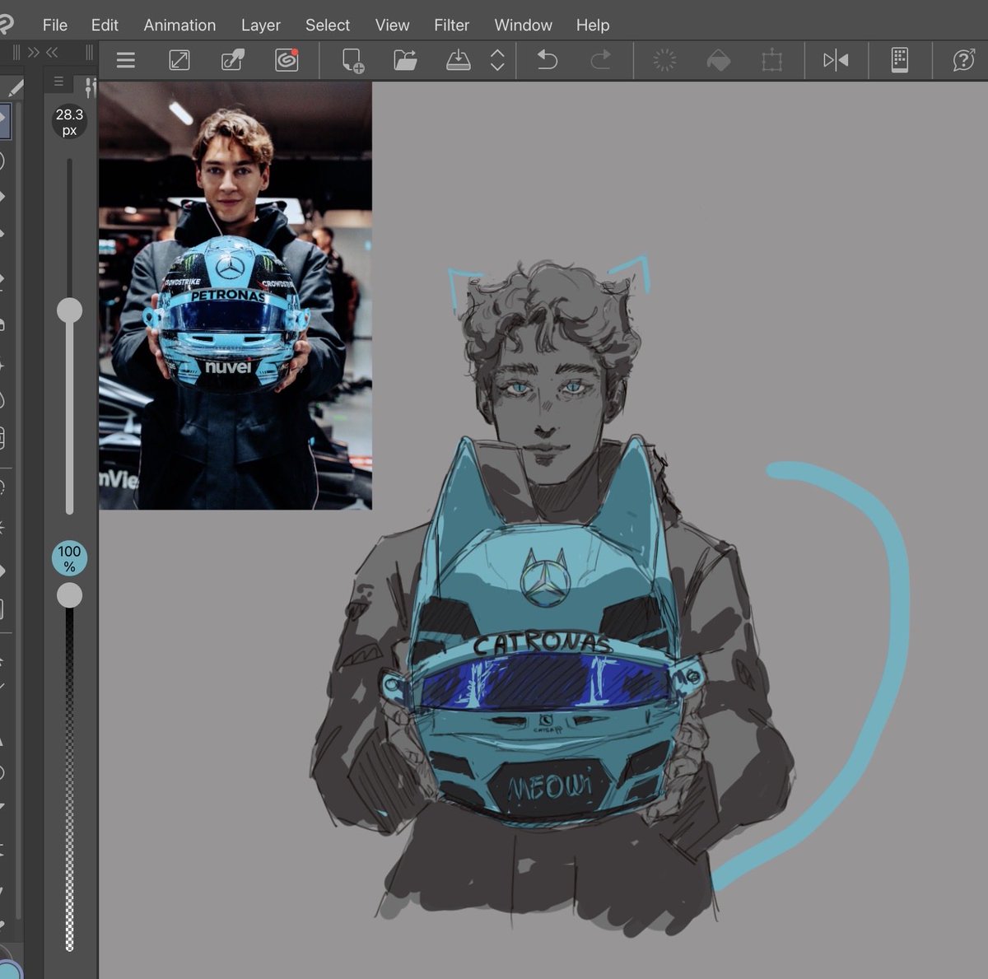The width and height of the screenshot is (988, 979).
Task: Click the reference photo of helmet
Action: (235, 296)
